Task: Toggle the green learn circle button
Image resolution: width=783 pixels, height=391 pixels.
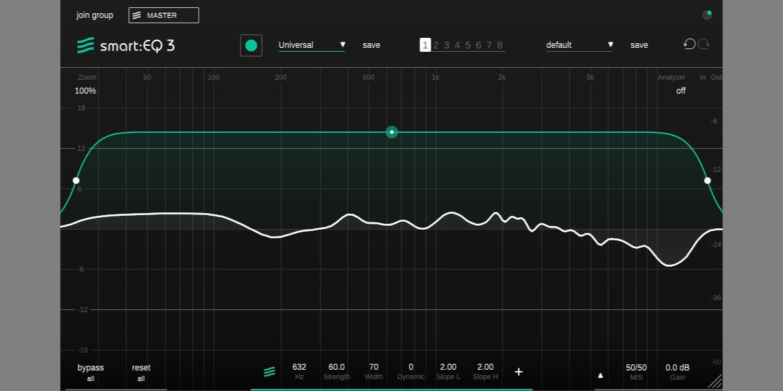Action: tap(251, 45)
